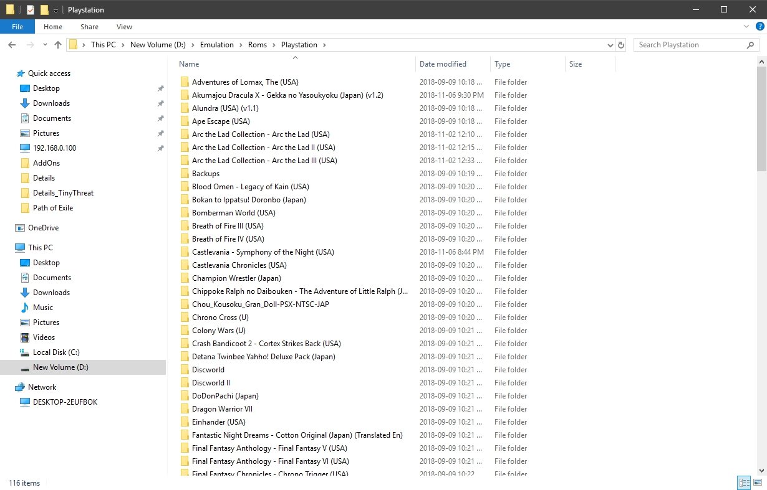Select "Dragon Warrior VII" folder name

coord(222,409)
